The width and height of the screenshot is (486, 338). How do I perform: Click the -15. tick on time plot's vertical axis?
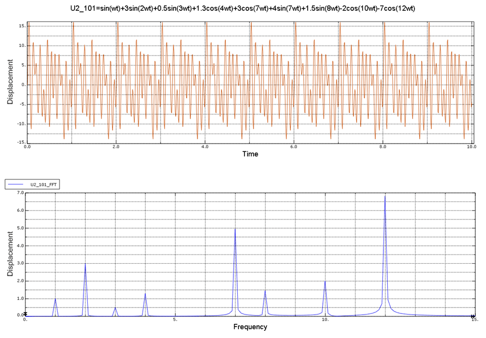pos(22,142)
